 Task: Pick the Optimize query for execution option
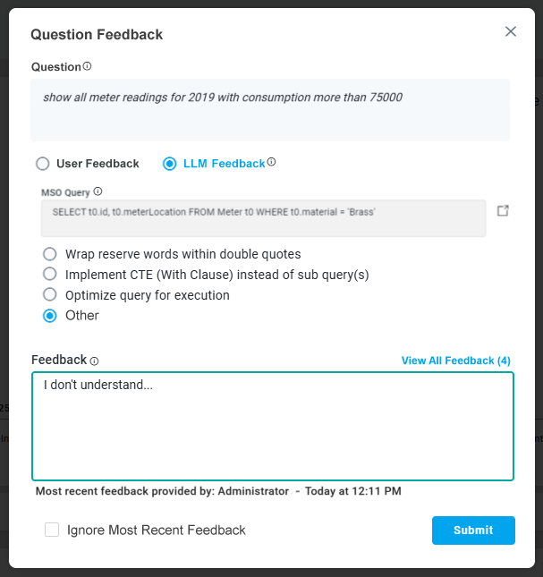[50, 295]
